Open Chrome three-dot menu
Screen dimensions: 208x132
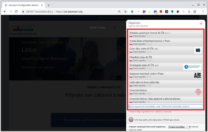pos(203,12)
